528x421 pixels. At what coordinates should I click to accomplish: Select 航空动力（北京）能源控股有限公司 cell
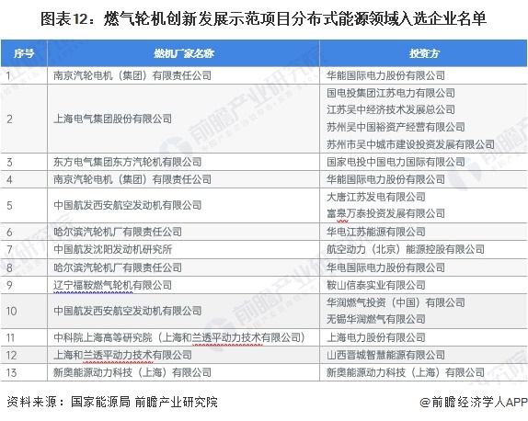pos(424,249)
